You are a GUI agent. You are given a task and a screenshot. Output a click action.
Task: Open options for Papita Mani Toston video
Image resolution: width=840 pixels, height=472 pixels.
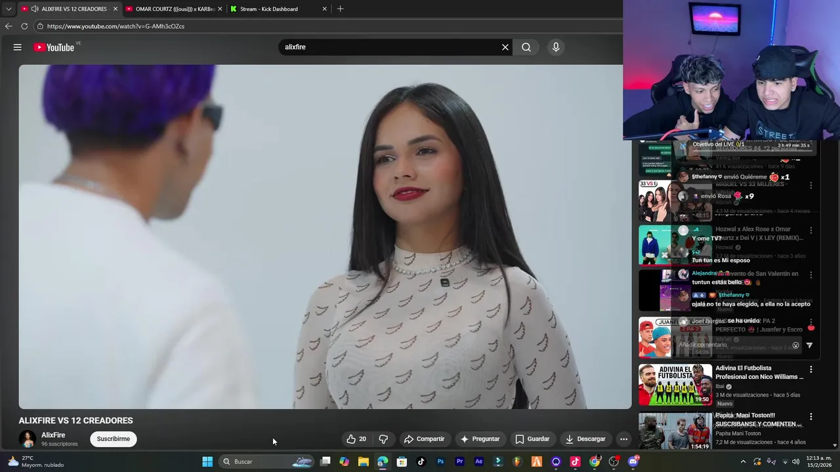pyautogui.click(x=811, y=417)
